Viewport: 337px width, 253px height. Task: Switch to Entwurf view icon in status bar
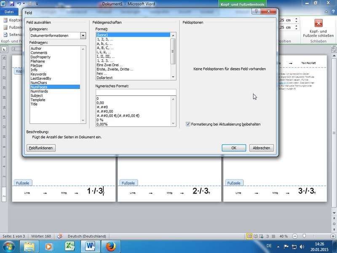pyautogui.click(x=273, y=236)
